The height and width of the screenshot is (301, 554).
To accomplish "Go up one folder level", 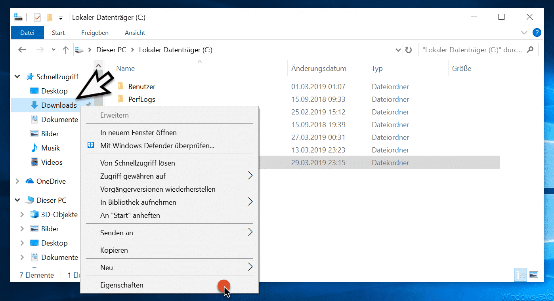I will click(66, 50).
